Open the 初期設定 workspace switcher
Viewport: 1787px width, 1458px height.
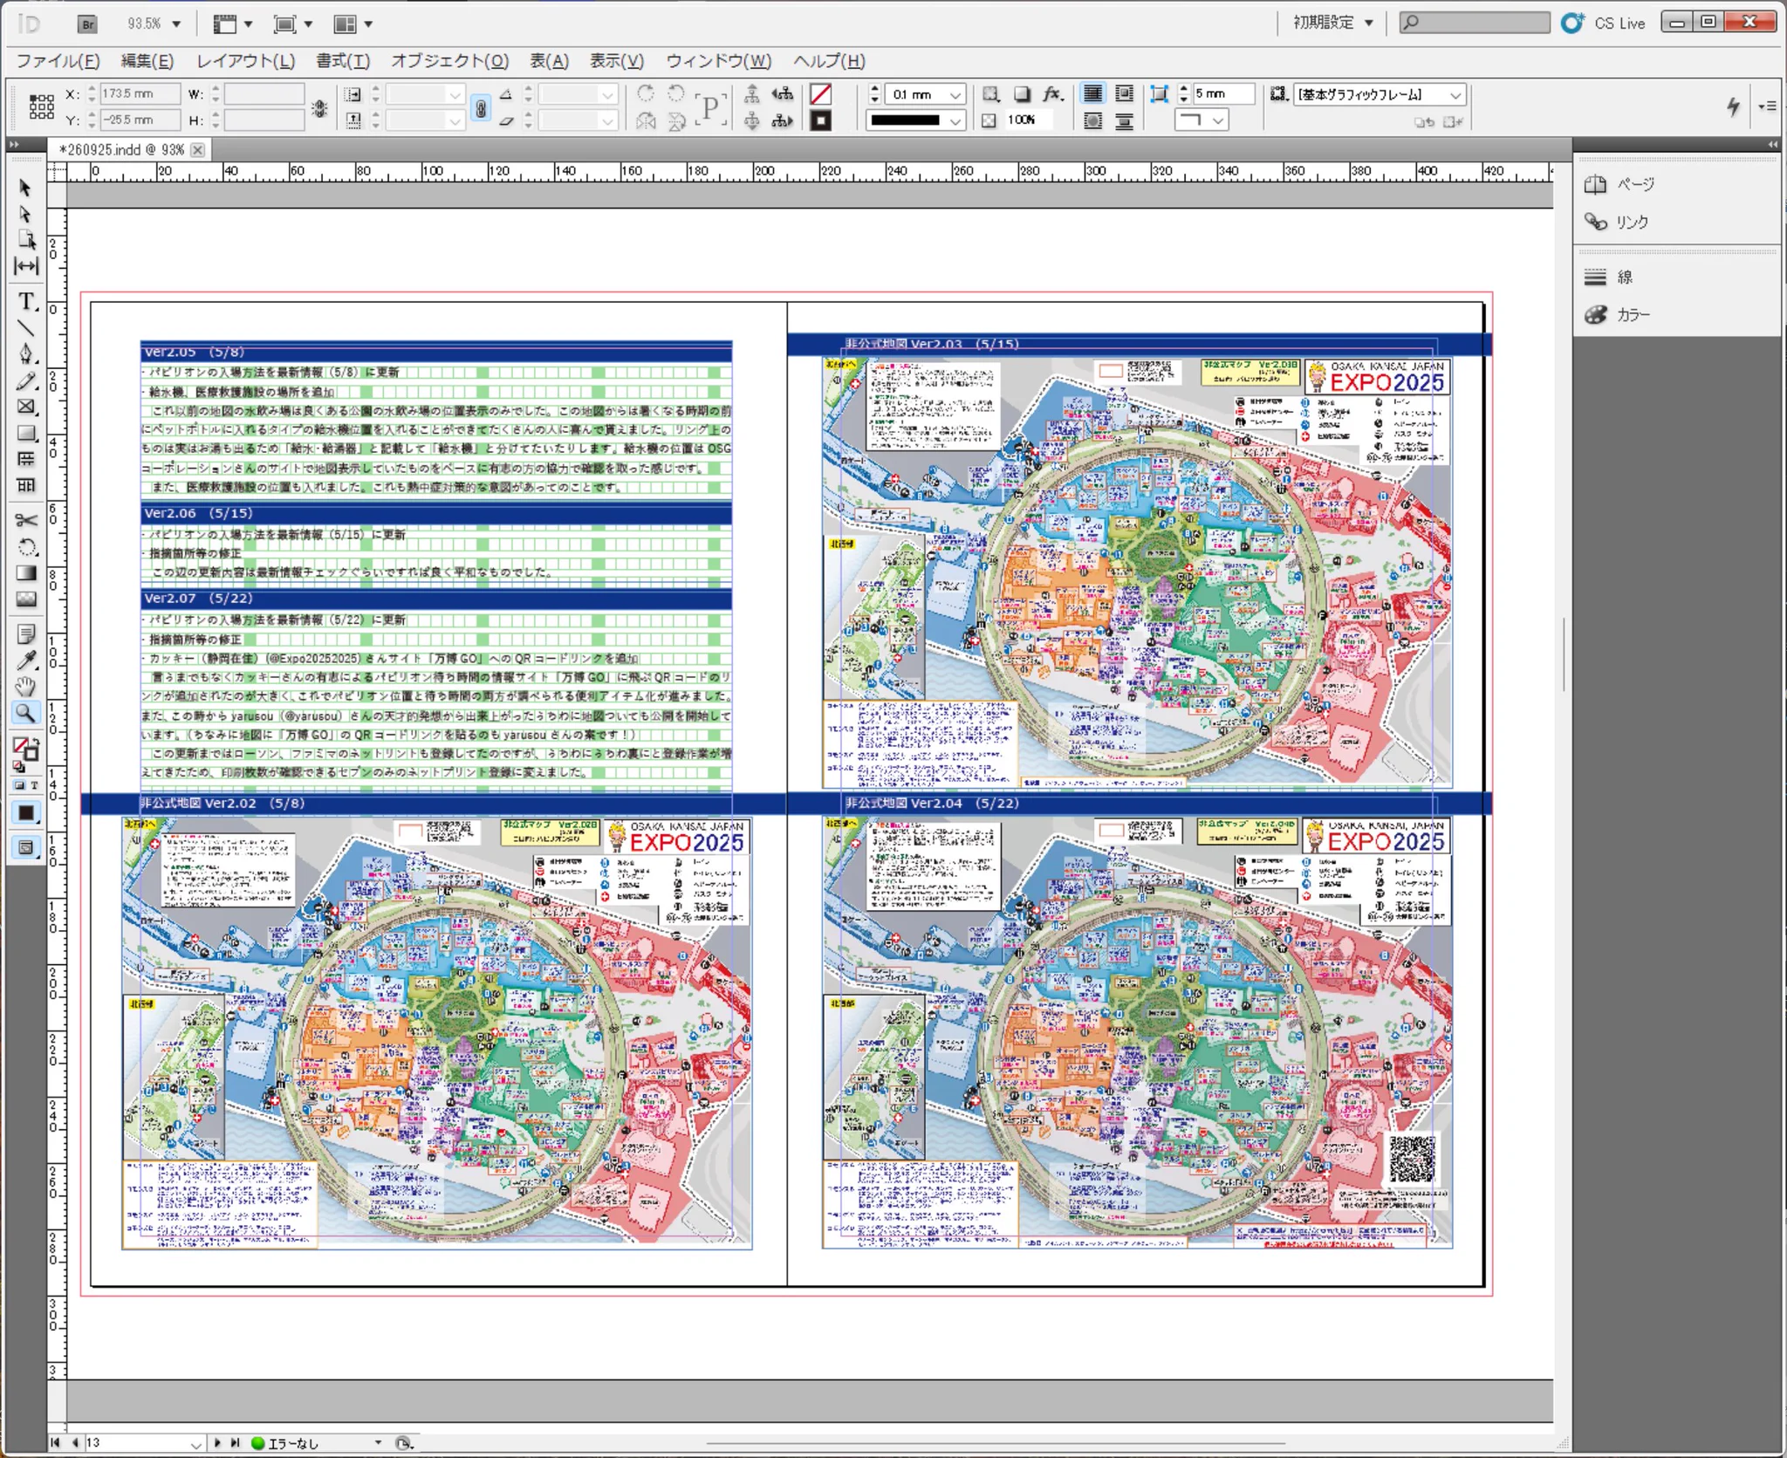[1332, 24]
